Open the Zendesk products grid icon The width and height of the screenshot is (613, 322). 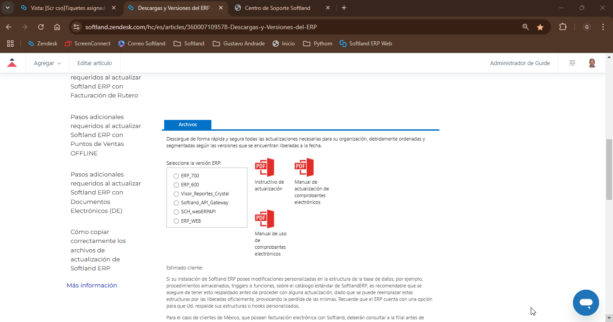coord(573,63)
